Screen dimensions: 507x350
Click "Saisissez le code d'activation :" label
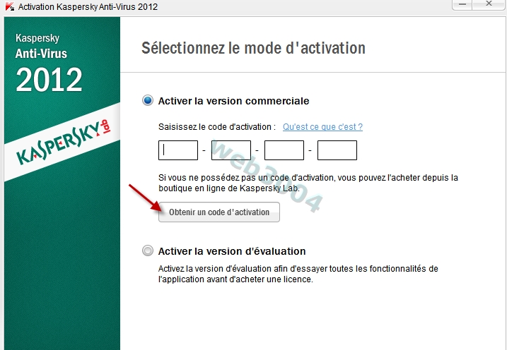pos(217,127)
